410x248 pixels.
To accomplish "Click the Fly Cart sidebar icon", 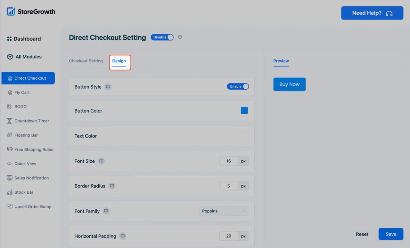I will pyautogui.click(x=9, y=92).
